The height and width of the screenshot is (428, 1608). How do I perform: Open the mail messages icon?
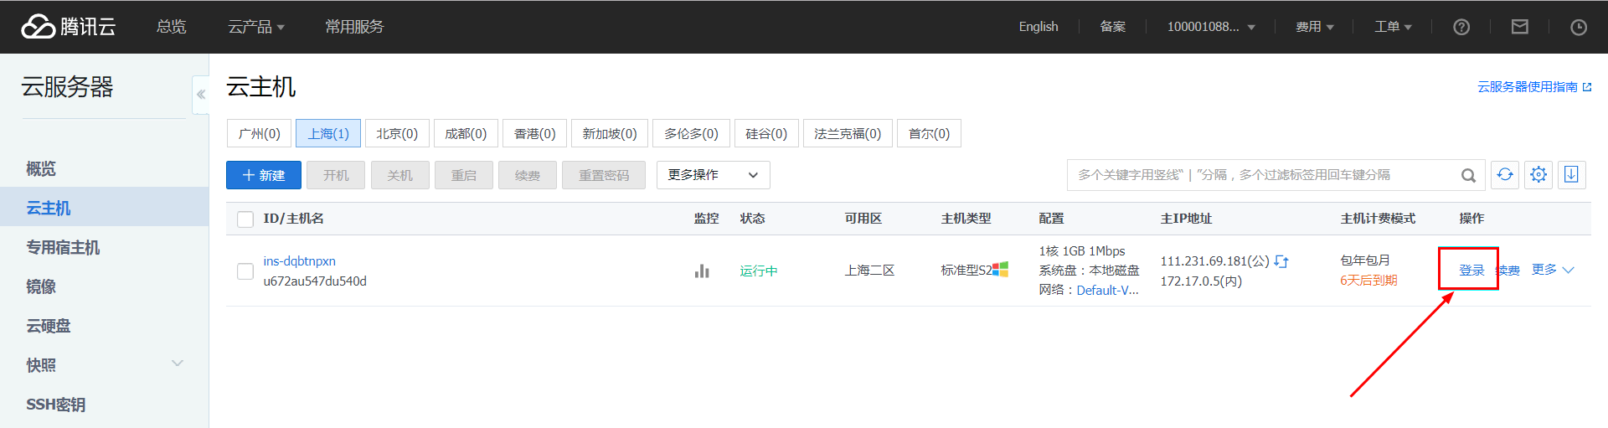(1520, 27)
